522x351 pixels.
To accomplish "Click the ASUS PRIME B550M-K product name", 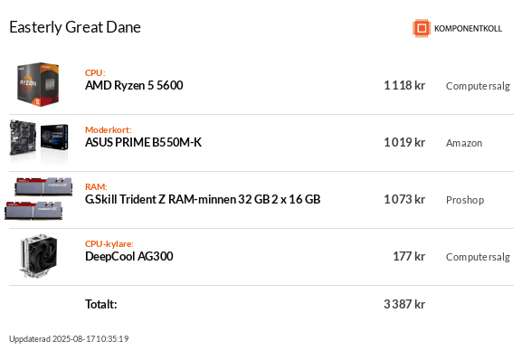I will coord(143,142).
